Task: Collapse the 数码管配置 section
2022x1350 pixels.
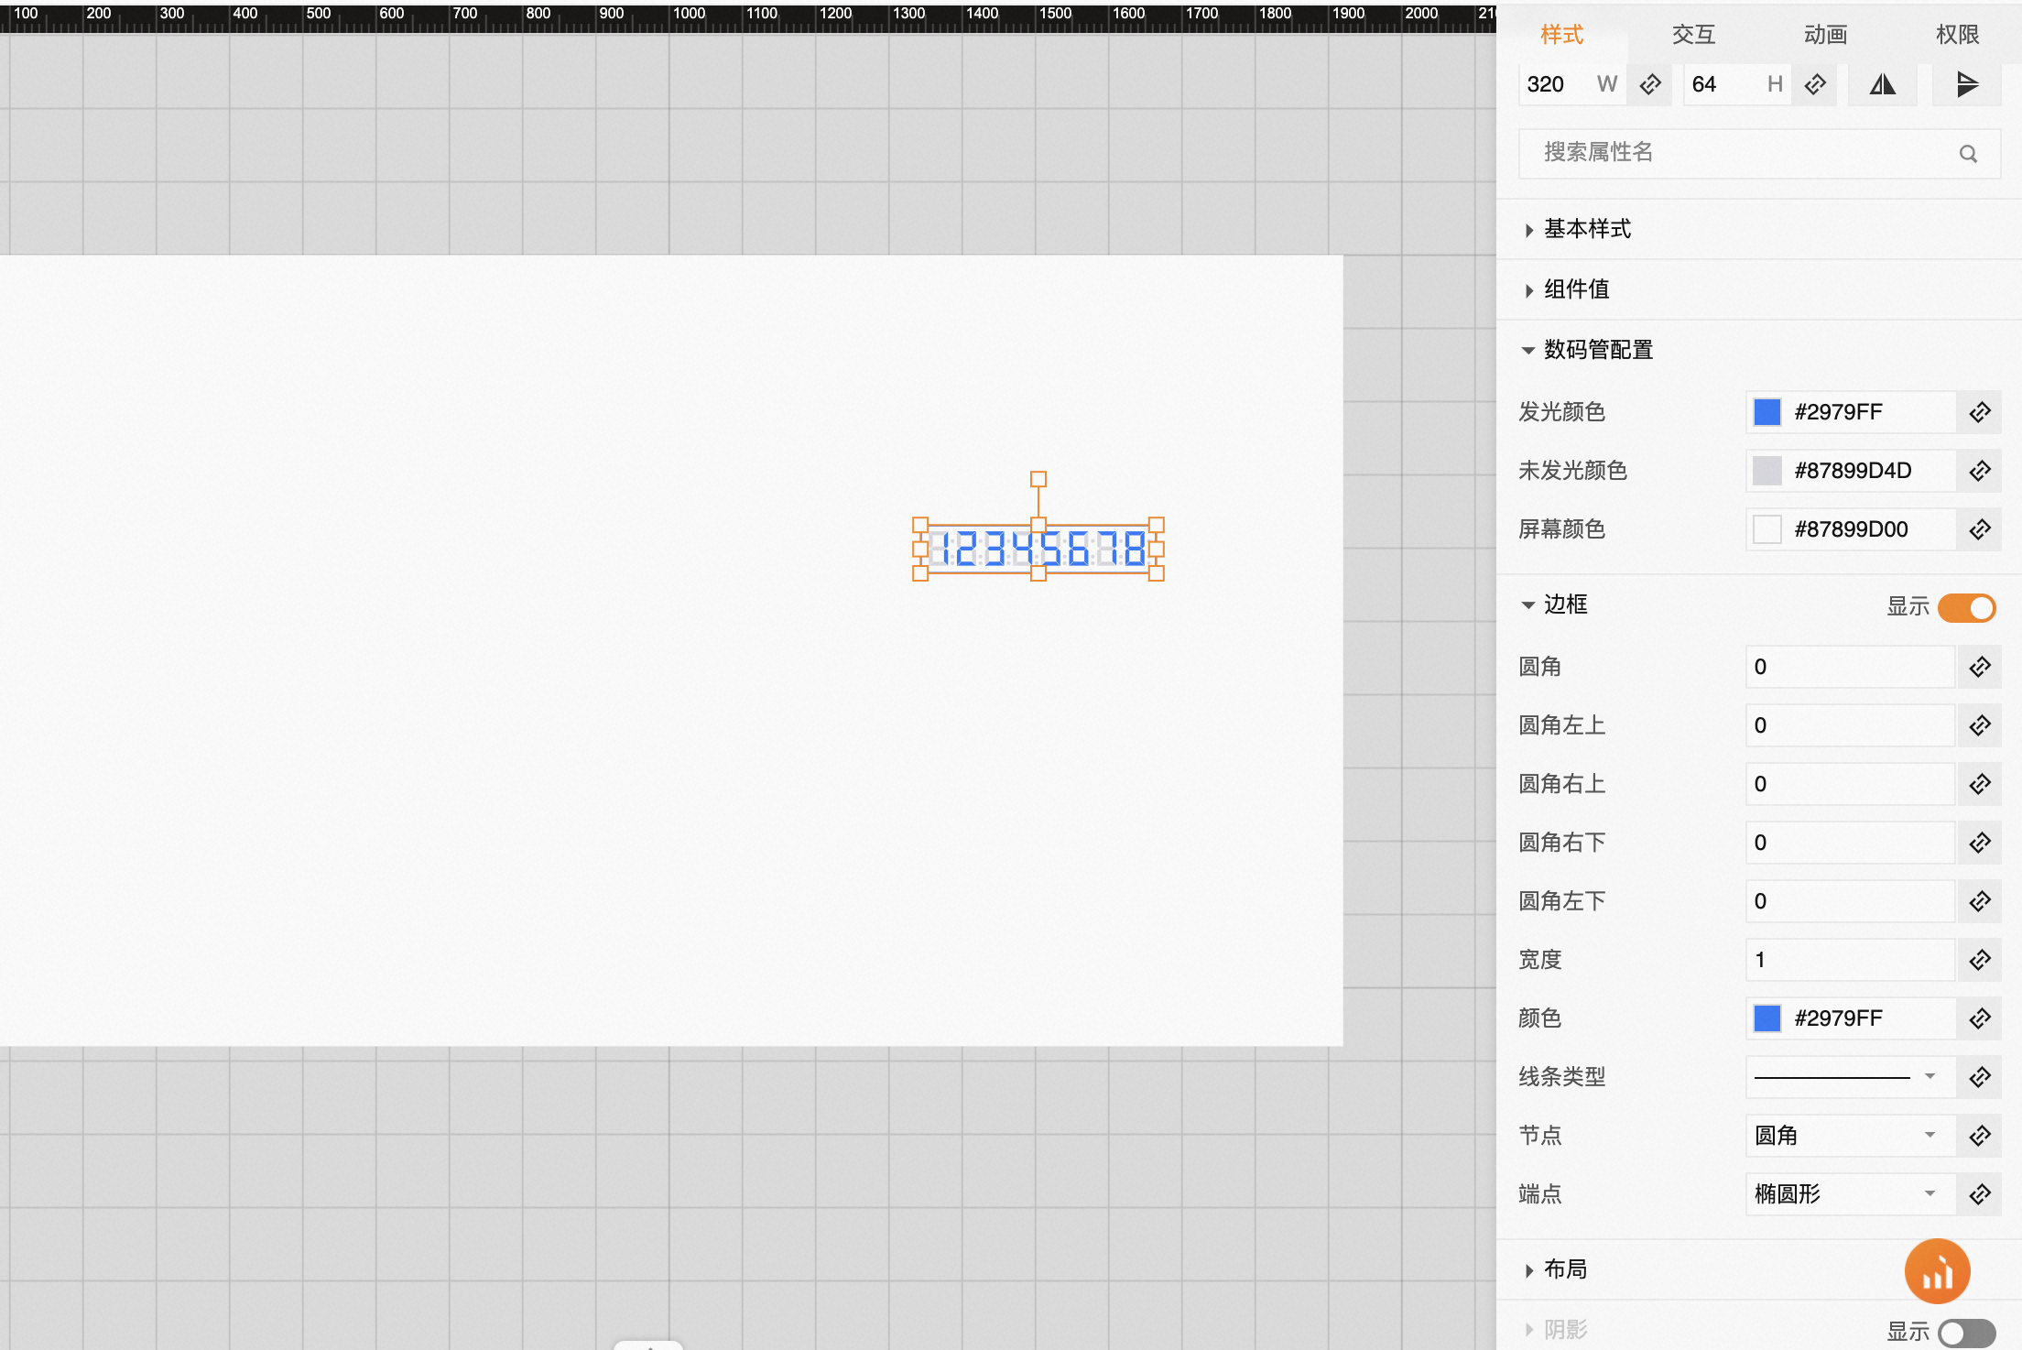Action: point(1597,350)
